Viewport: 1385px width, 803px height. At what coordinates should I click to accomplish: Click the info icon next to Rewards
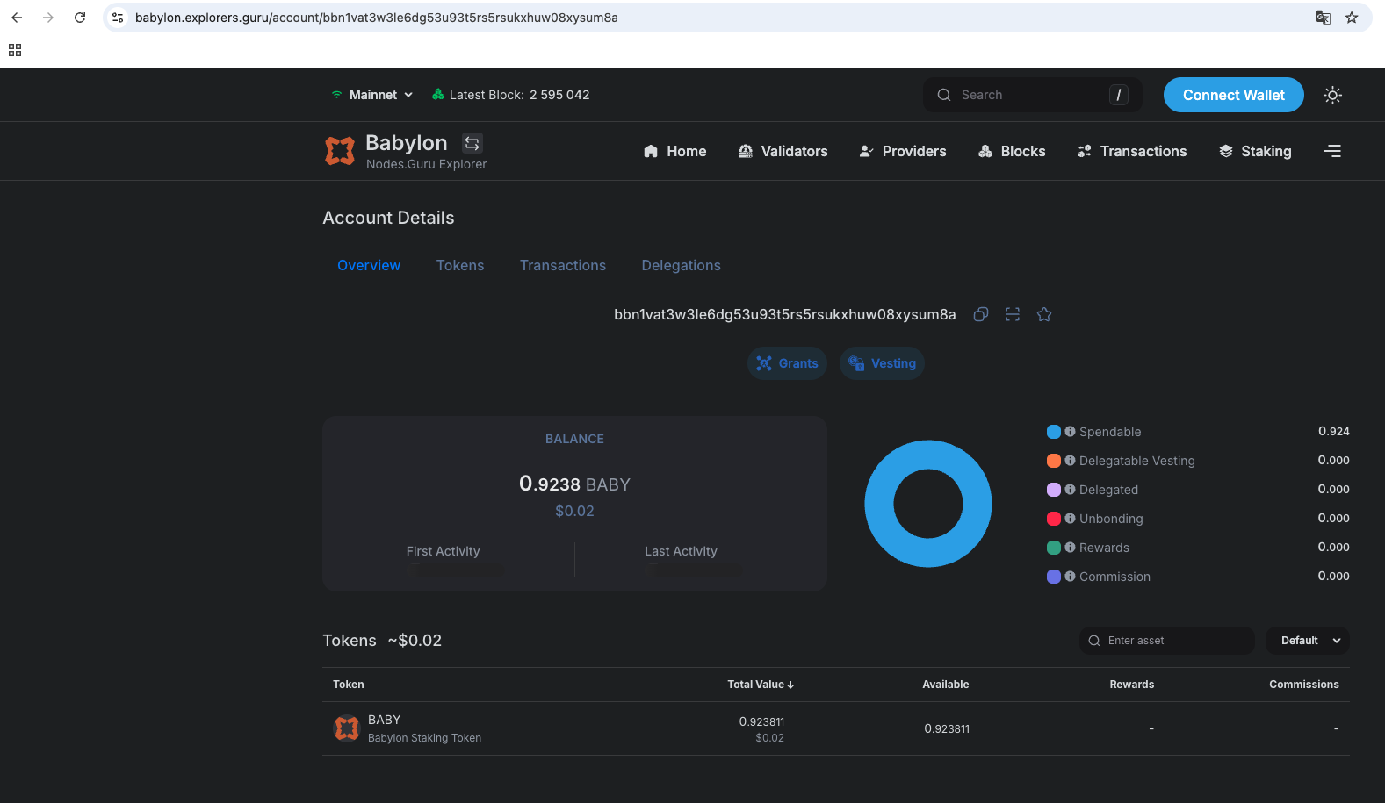point(1070,548)
